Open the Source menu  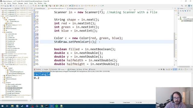click(x=9, y=3)
